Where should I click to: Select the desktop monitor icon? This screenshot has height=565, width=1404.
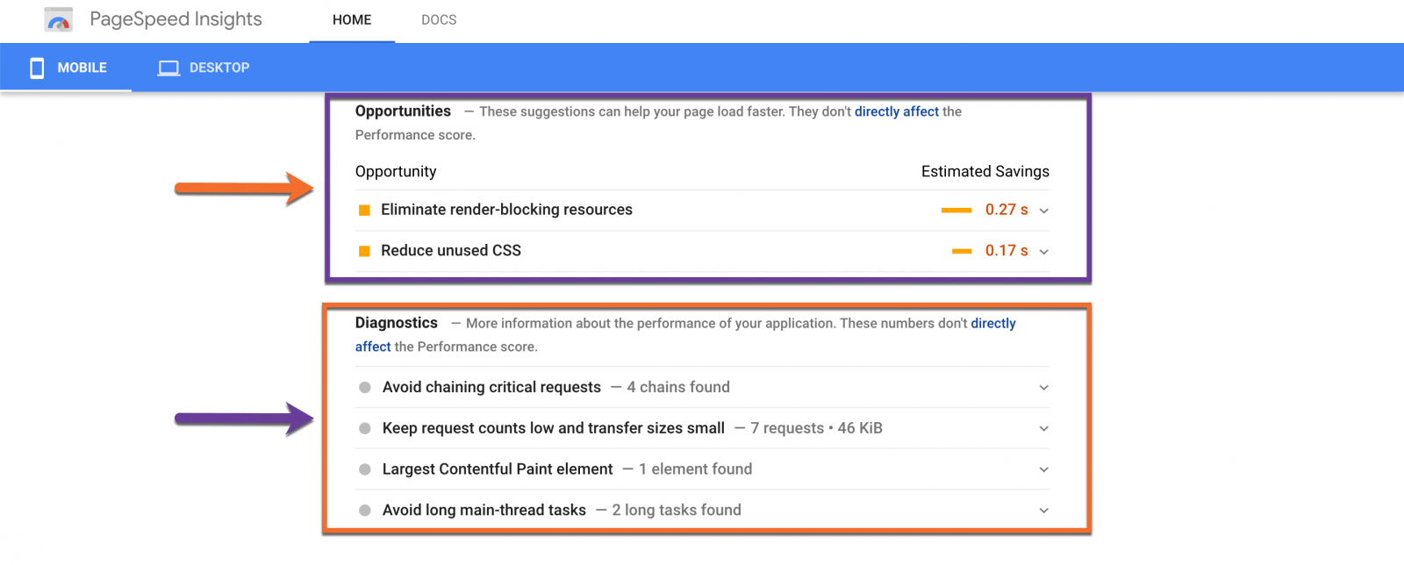pyautogui.click(x=168, y=67)
